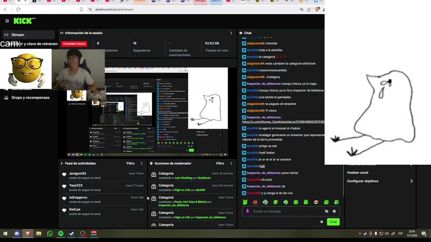Bookmark the page with bookmark icon
431x242 pixels.
click(x=81, y=9)
